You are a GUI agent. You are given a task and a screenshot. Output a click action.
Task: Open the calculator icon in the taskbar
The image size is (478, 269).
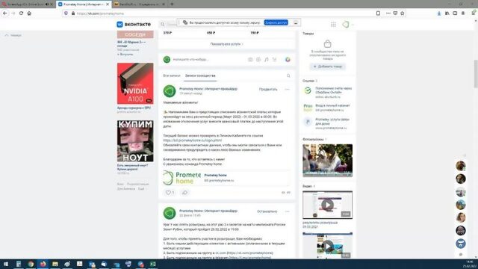18,264
